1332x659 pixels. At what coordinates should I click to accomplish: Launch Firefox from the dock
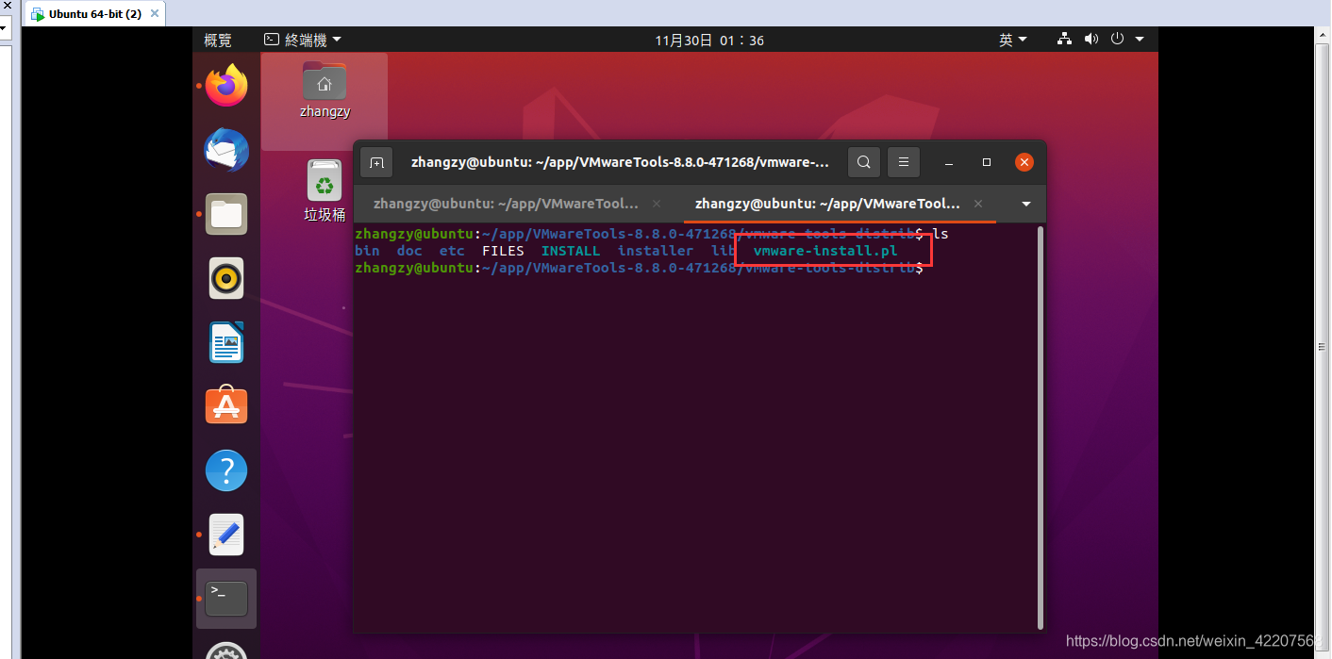[x=225, y=85]
